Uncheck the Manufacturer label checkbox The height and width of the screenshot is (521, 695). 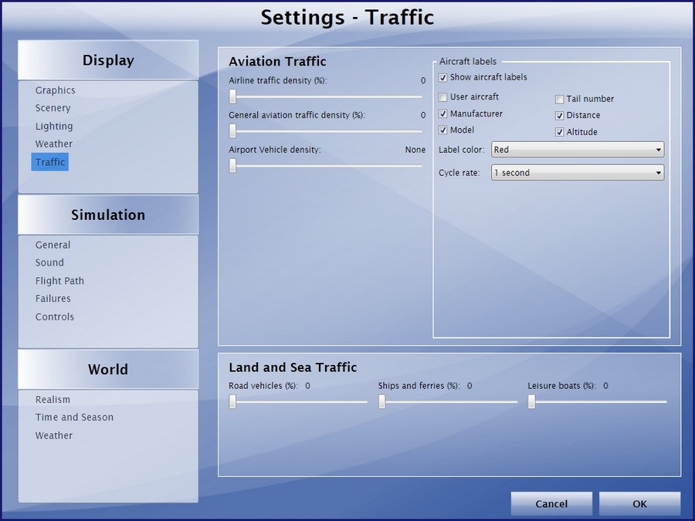[x=442, y=114]
